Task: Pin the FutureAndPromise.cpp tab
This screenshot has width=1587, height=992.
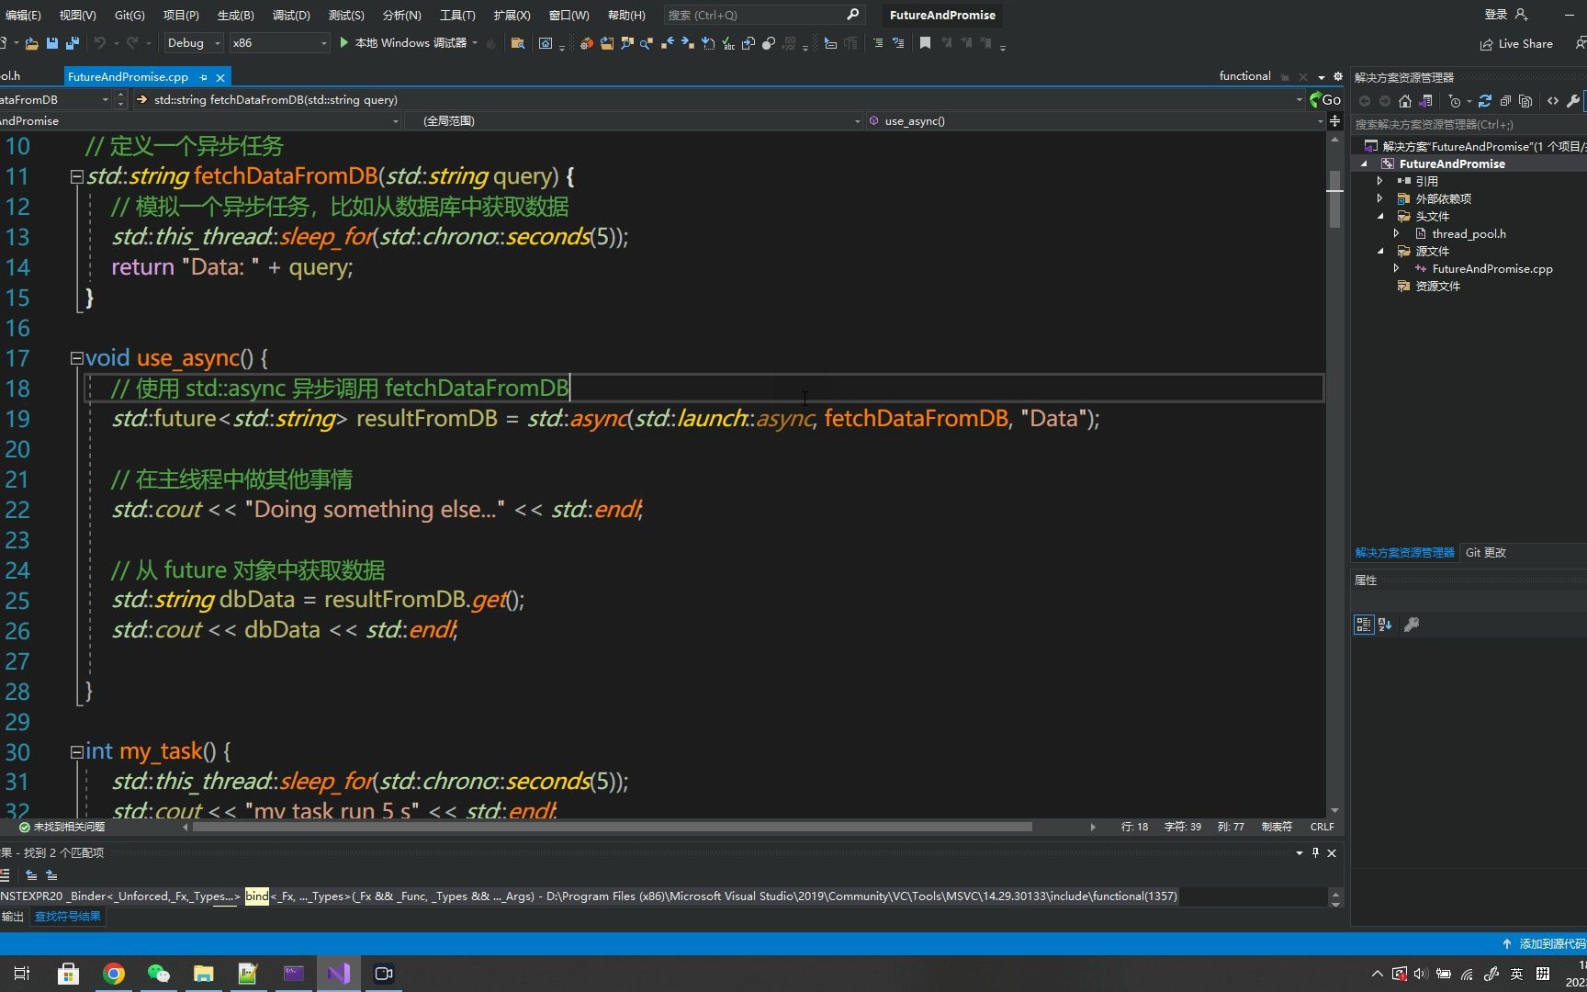Action: 203,78
